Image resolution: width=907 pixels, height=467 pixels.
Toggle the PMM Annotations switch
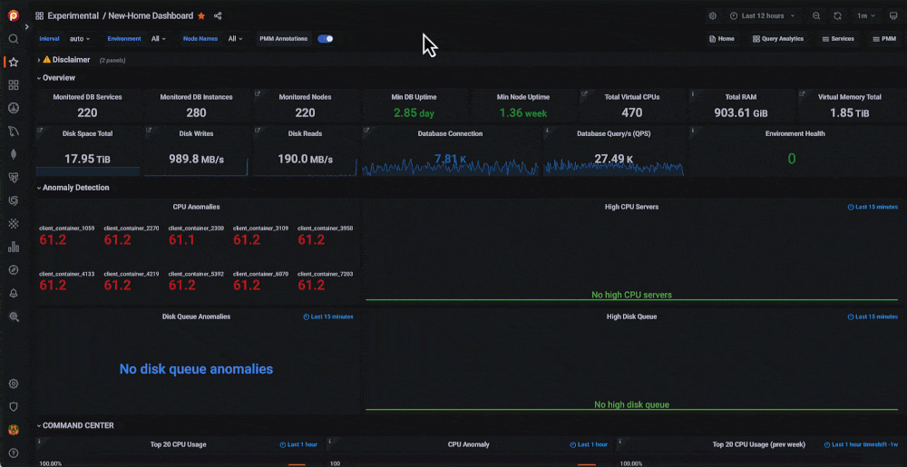click(x=325, y=39)
